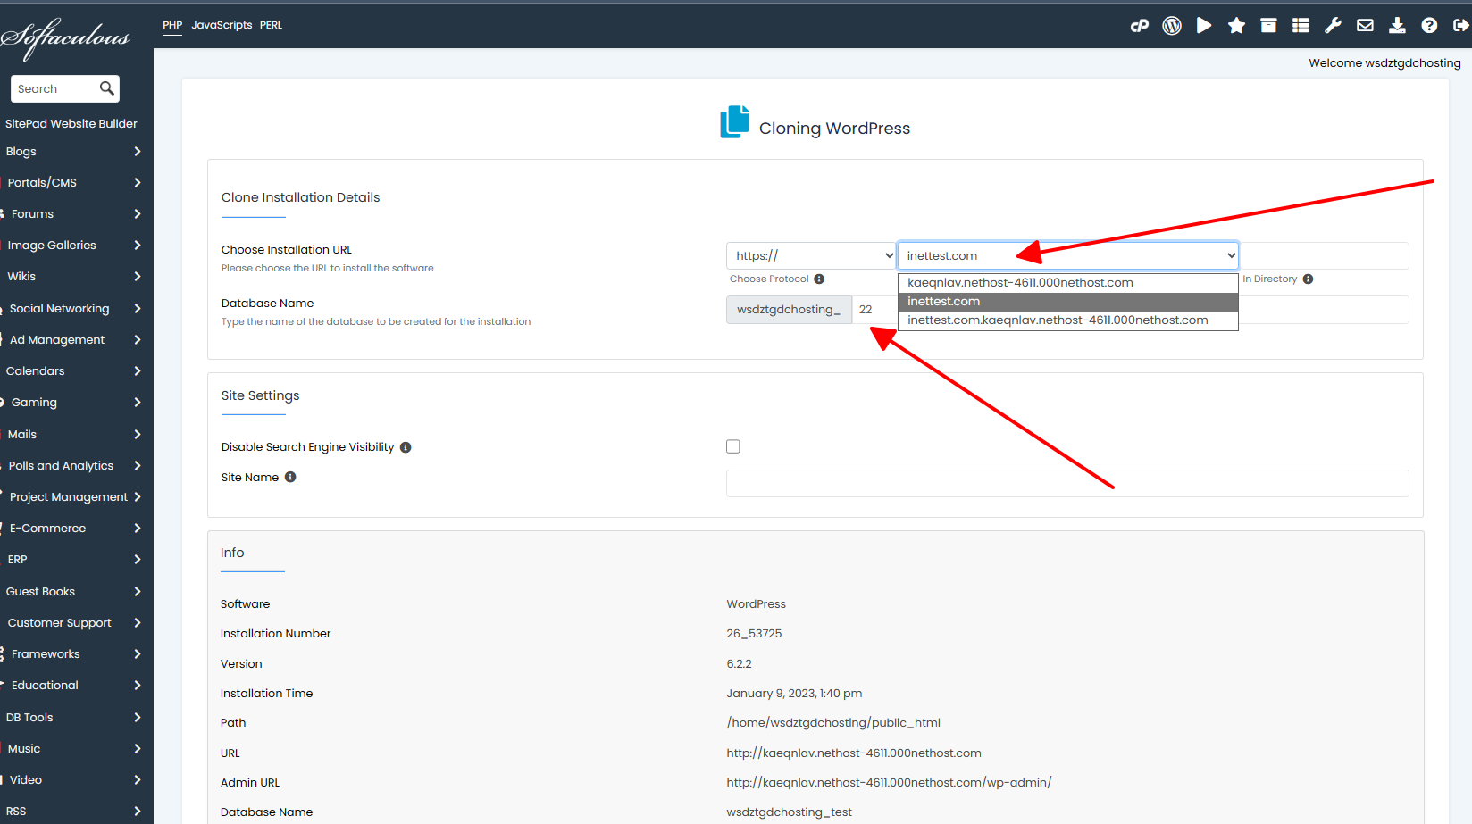Open the archive box installations icon

pyautogui.click(x=1268, y=26)
